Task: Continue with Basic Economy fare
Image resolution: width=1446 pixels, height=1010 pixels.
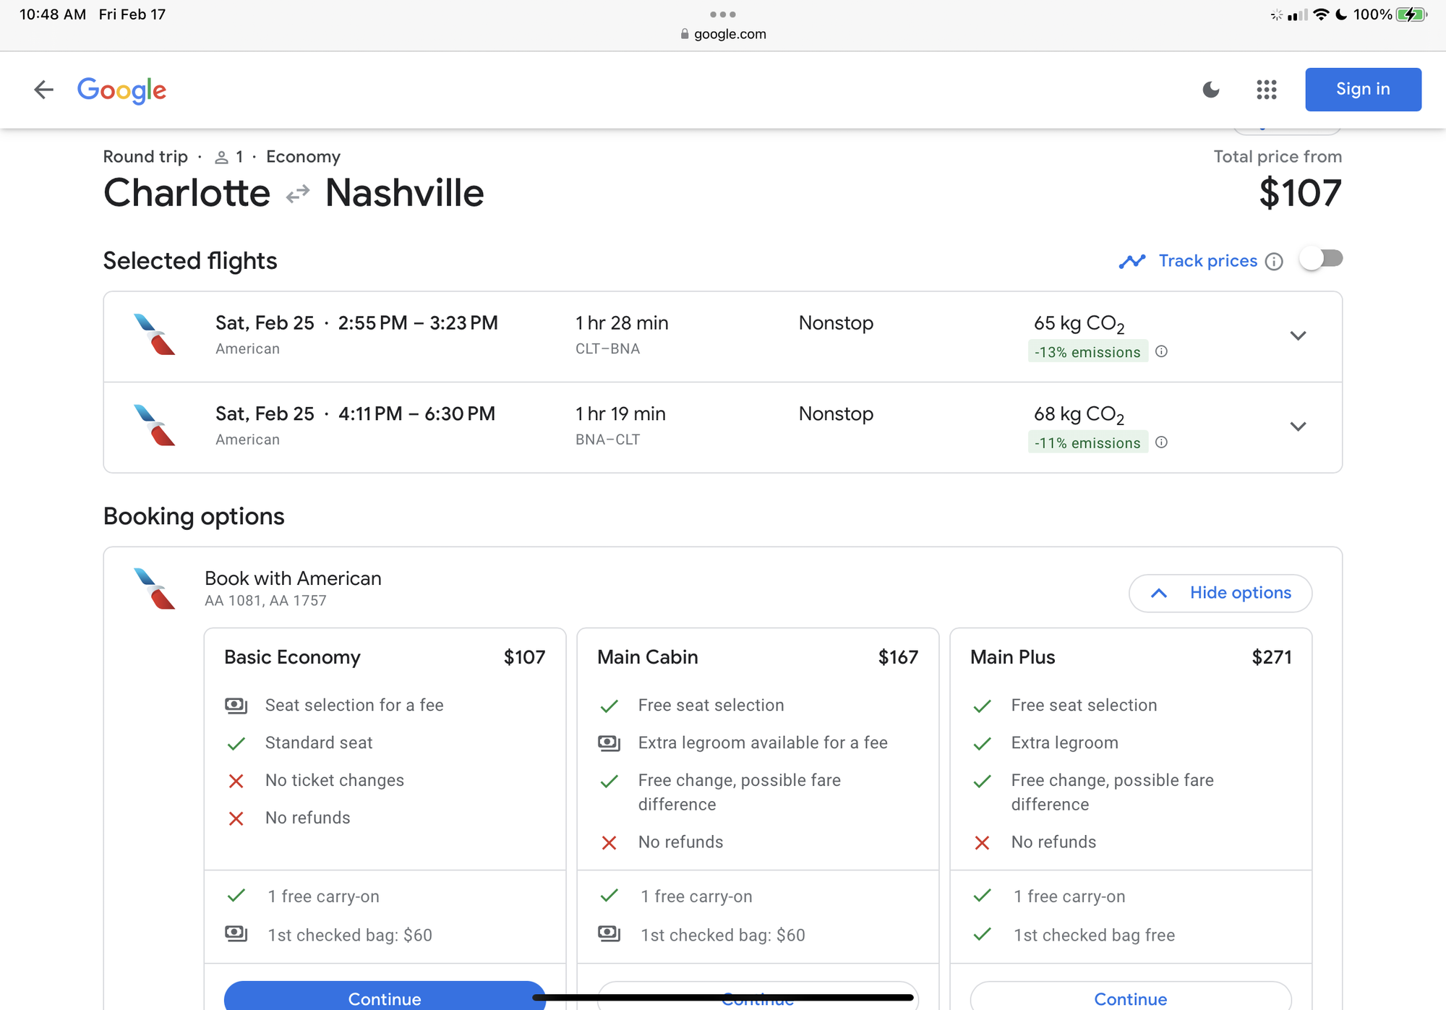Action: click(384, 998)
